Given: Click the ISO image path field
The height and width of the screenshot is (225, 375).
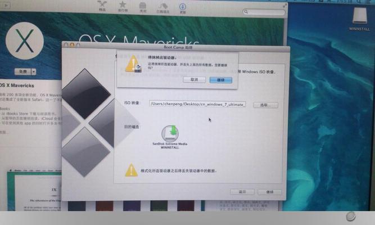Looking at the screenshot, I should click(197, 104).
